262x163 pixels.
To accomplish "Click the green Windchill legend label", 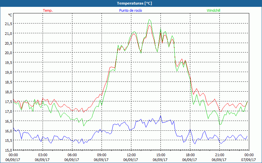I will click(214, 10).
